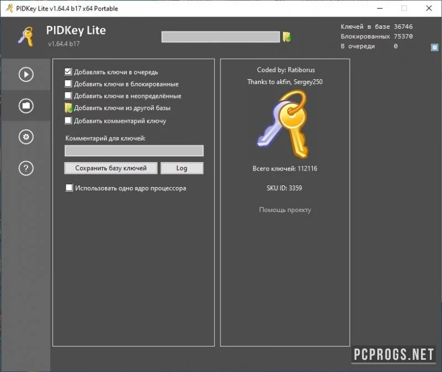
Task: Enable 'Использовать одно ядро процессора' checkbox
Action: (x=69, y=188)
